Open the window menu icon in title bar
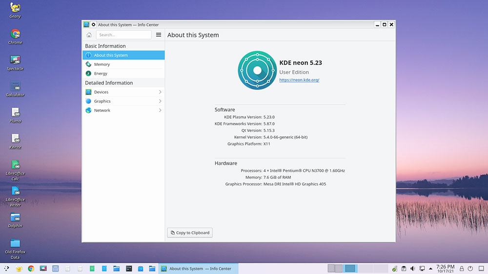Screen dimensions: 488x274 [86, 24]
